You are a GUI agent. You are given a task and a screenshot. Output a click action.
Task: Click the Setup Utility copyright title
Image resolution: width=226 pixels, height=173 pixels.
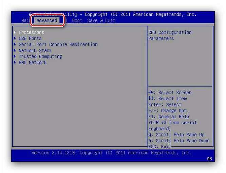coord(113,14)
